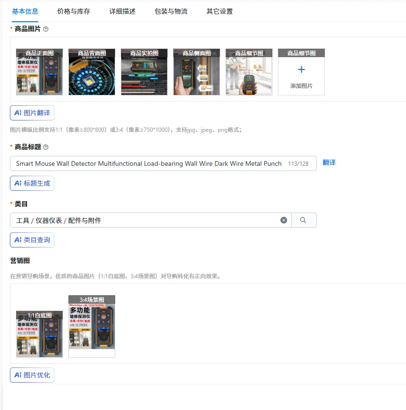
Task: Select the 3:4场景图 marketing thumbnail
Action: 92,326
